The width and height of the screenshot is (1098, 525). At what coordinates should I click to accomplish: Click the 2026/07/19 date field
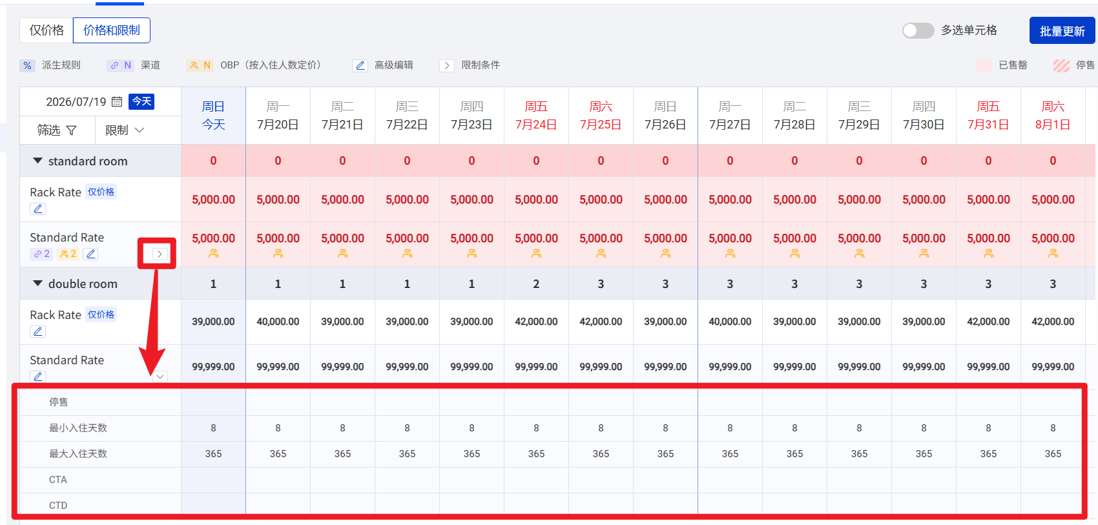pos(76,101)
